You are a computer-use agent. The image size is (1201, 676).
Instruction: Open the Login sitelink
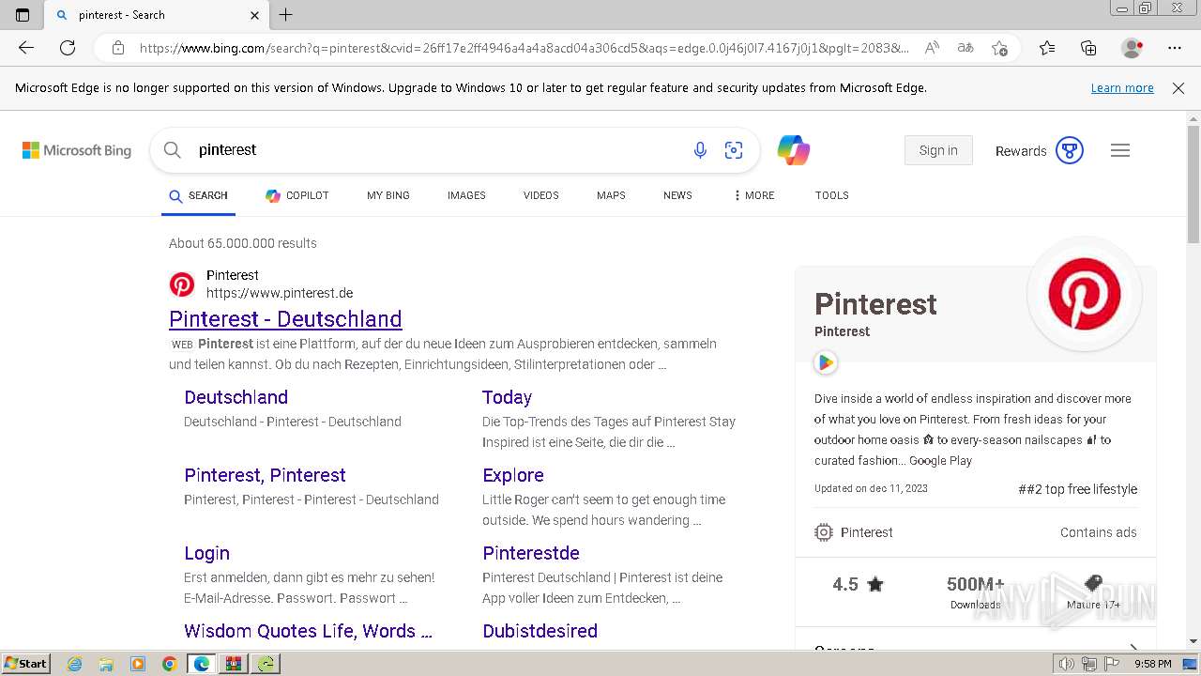206,553
